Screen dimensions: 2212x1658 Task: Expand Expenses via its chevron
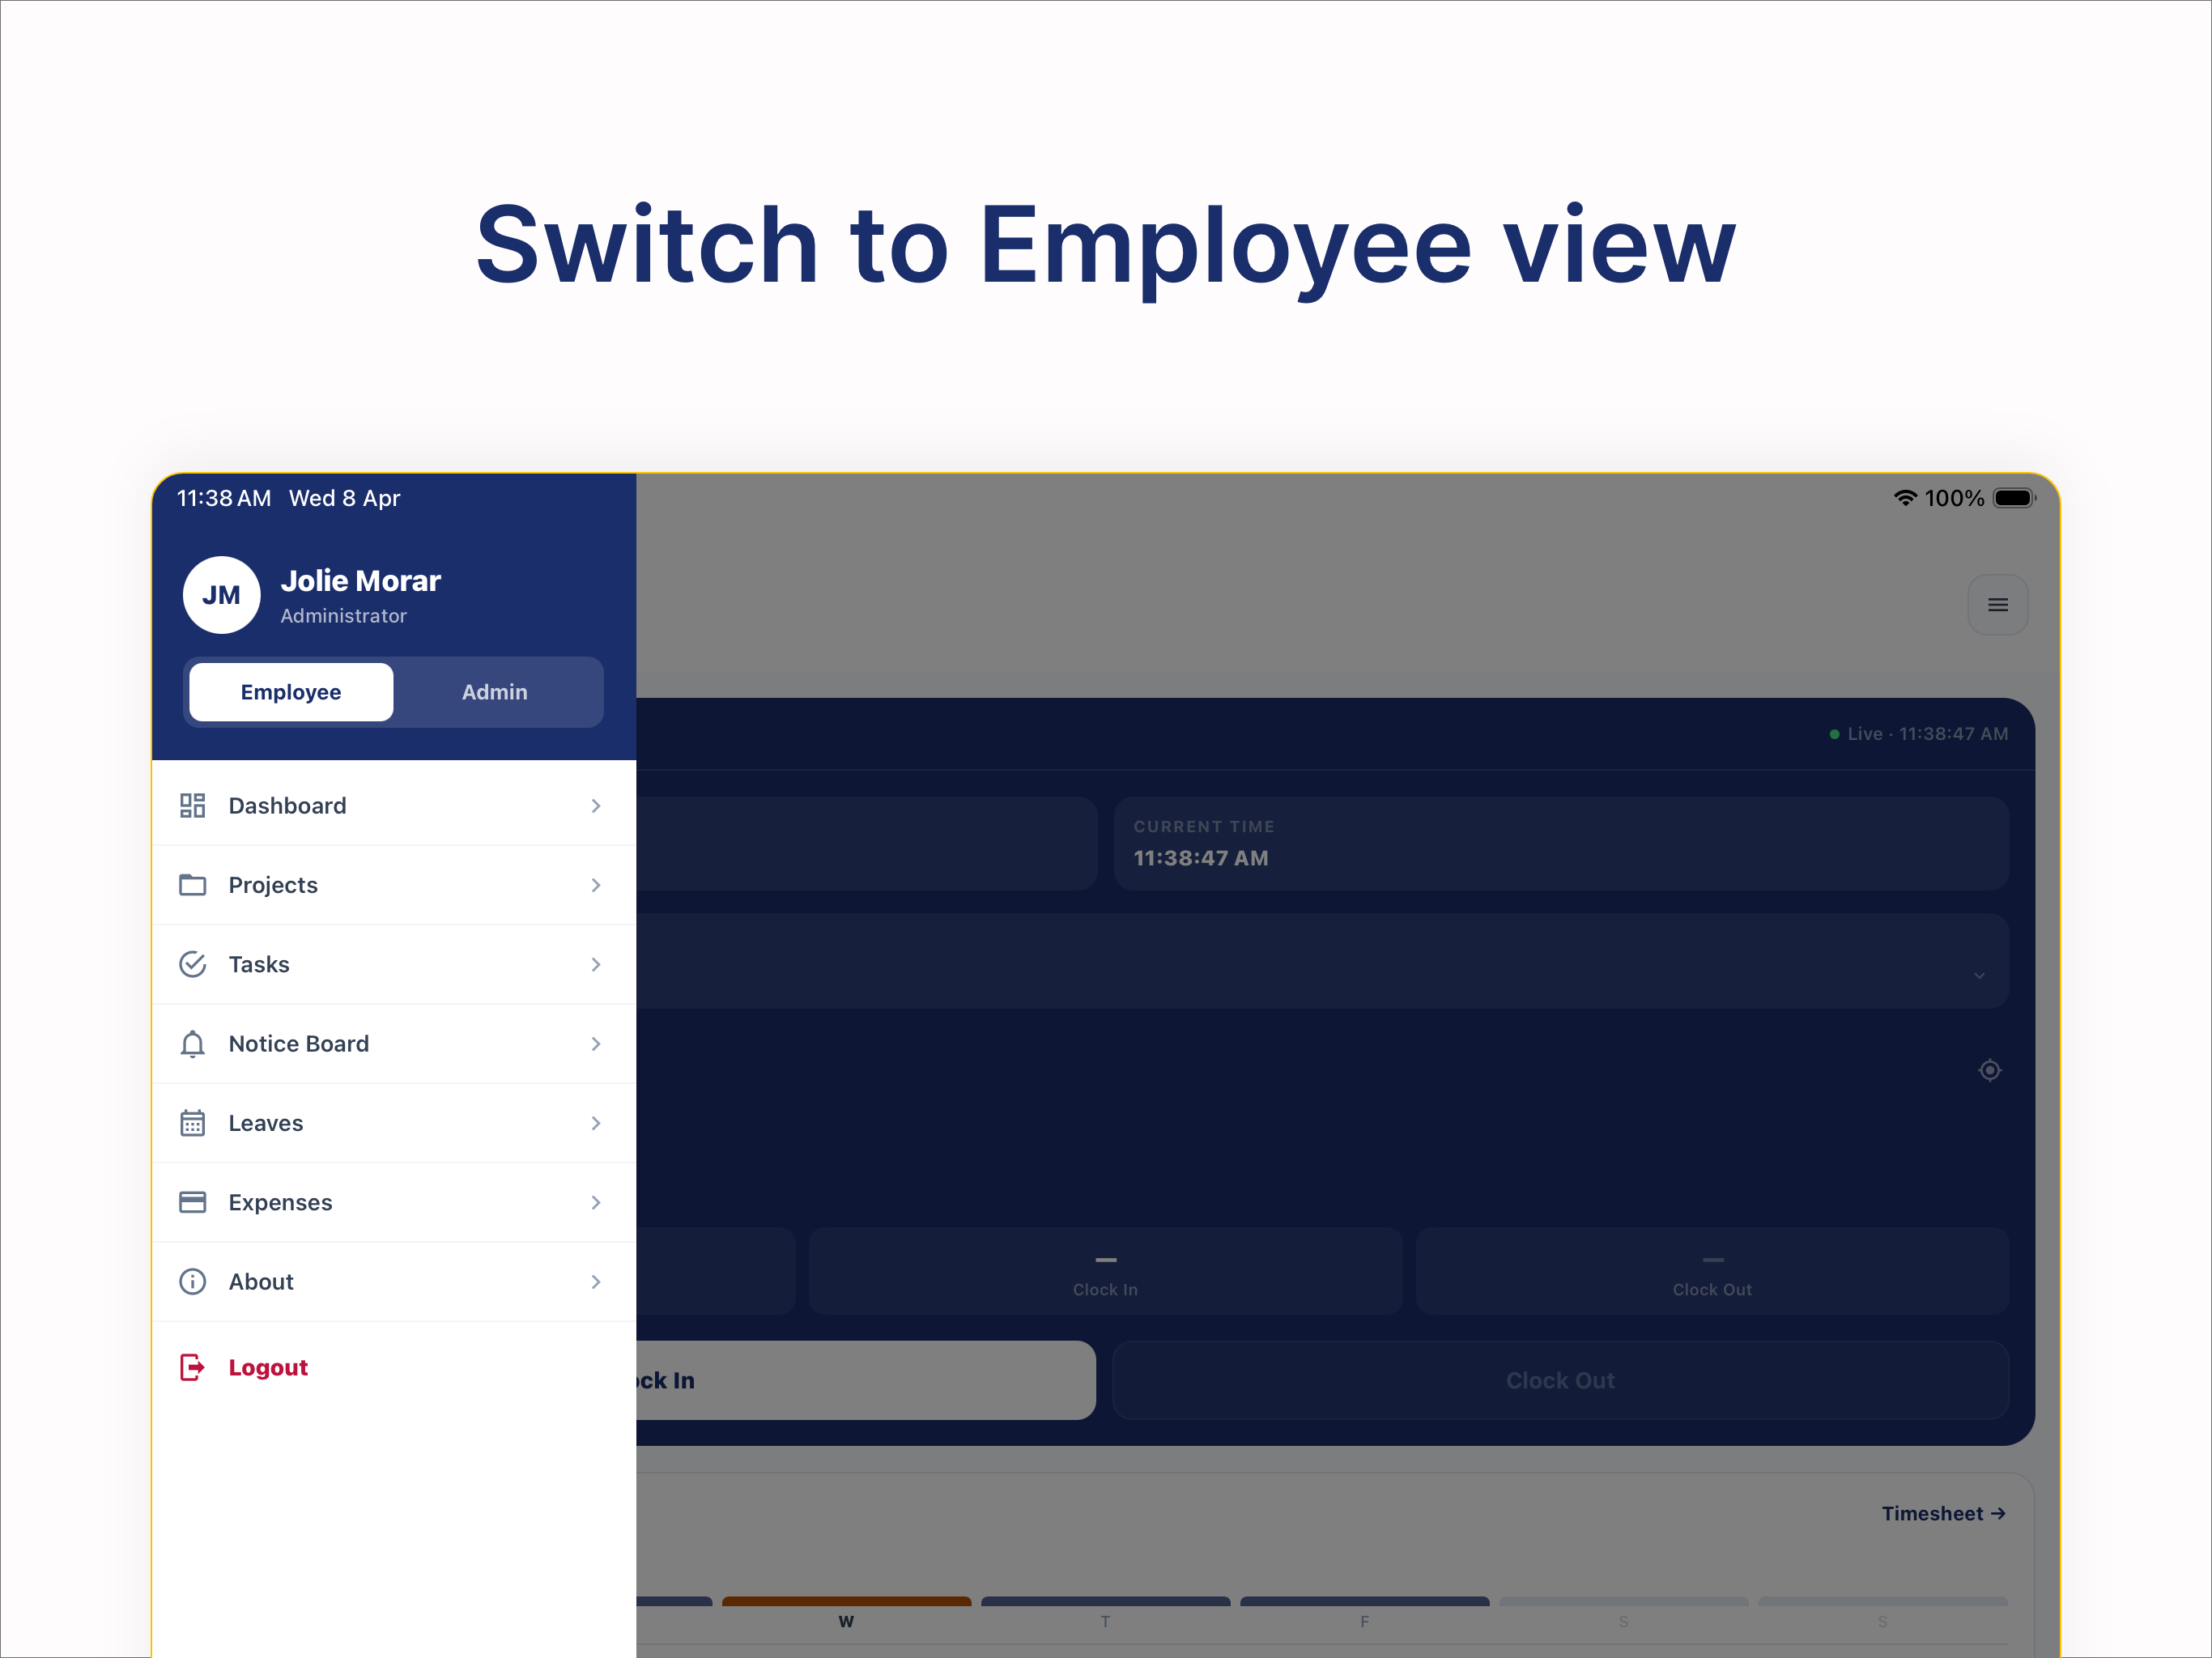pos(596,1202)
